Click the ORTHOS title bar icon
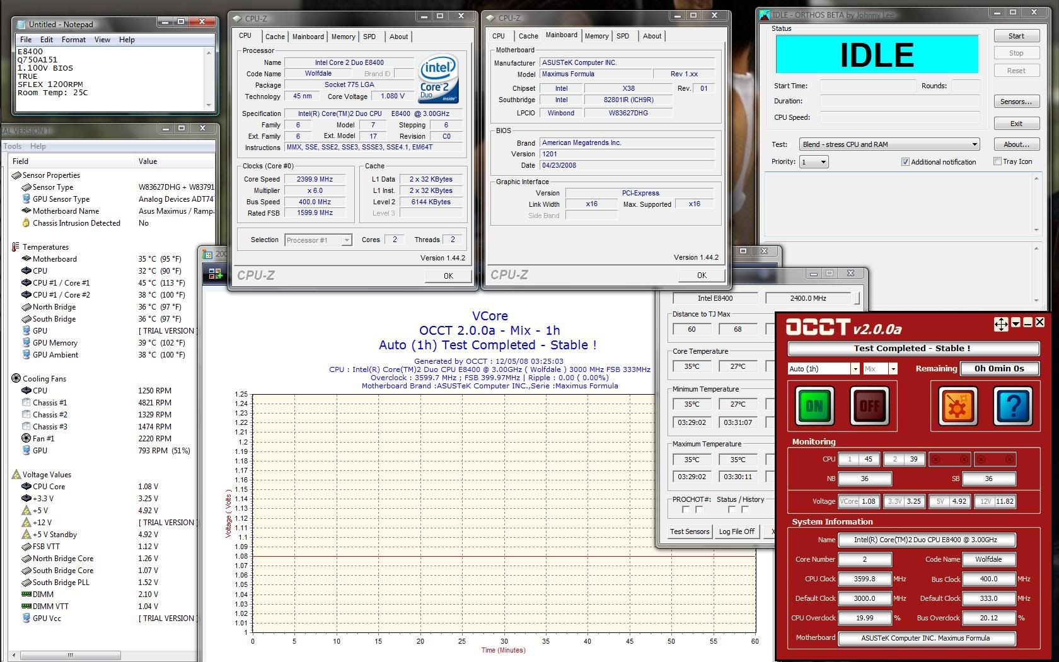 tap(765, 15)
